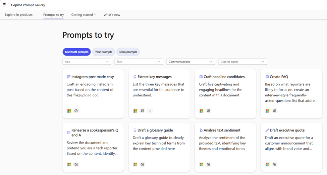Select the Microsoft prompts filter pill
327x175 pixels.
pyautogui.click(x=76, y=52)
